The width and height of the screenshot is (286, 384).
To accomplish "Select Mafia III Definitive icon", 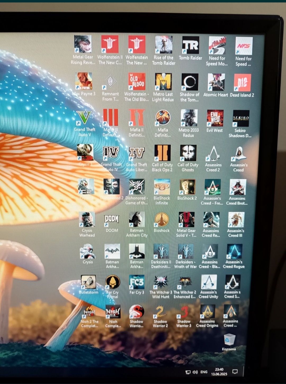I will point(111,118).
